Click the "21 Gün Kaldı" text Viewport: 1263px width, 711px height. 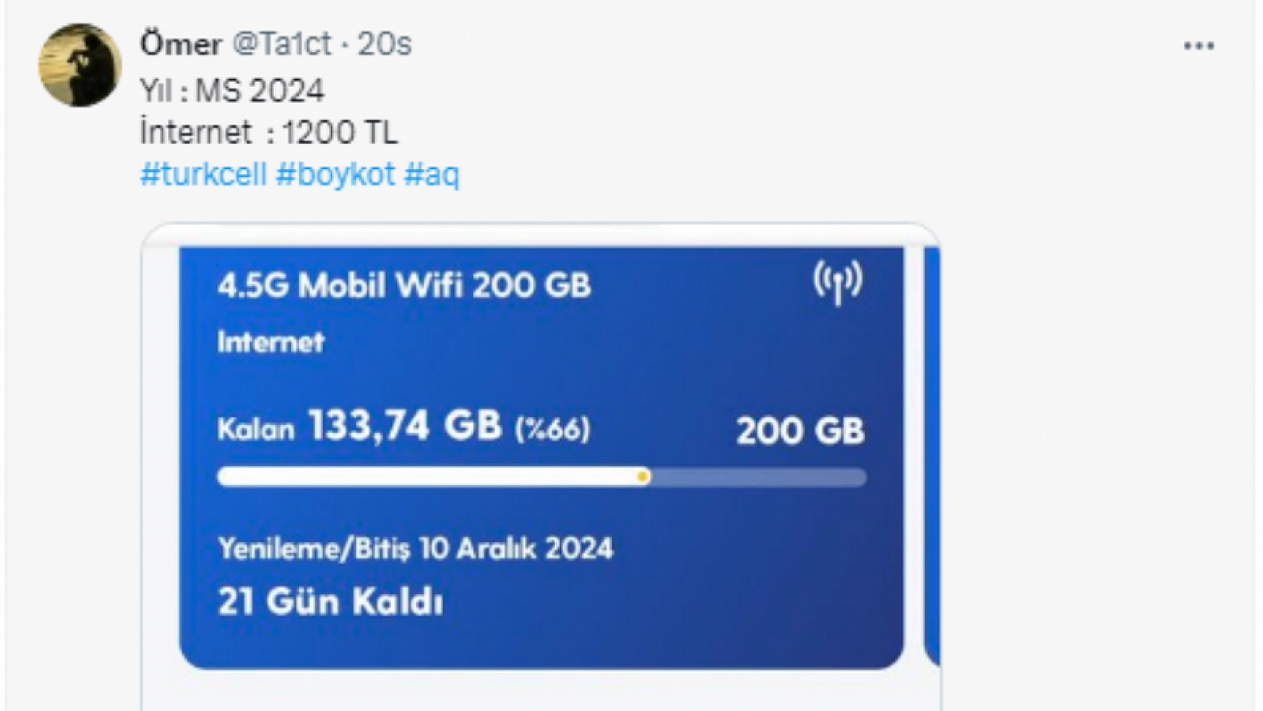[x=330, y=601]
